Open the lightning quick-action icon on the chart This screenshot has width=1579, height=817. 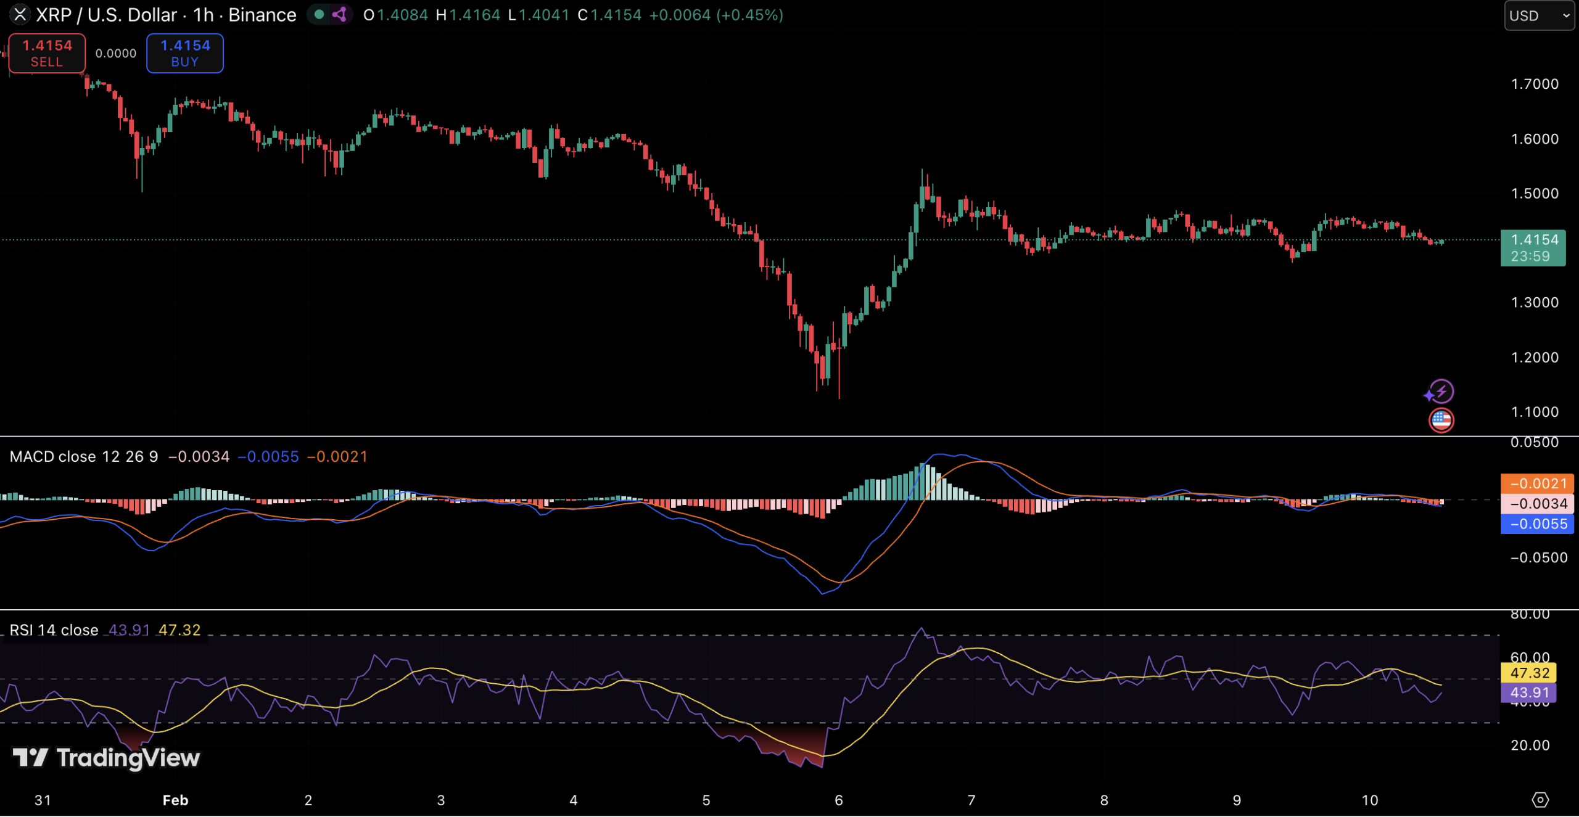pos(1441,391)
